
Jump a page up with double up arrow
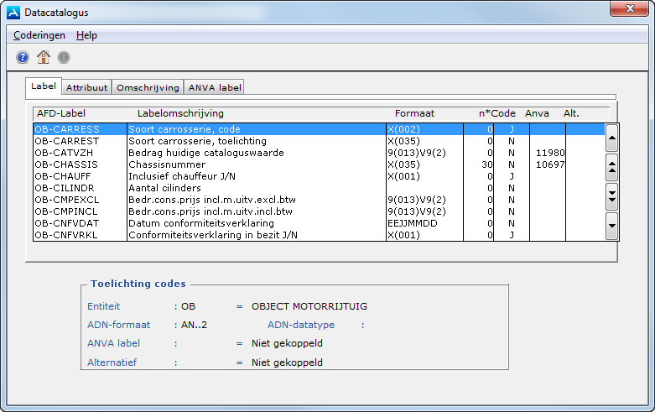[x=611, y=168]
